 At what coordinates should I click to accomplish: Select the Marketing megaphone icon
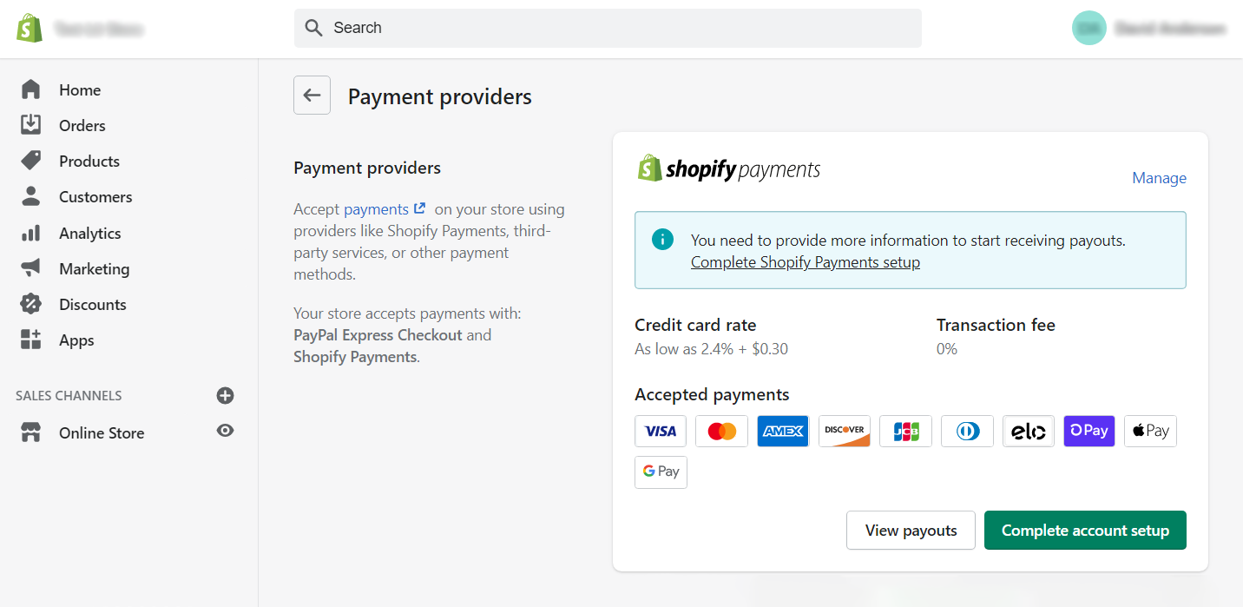pyautogui.click(x=31, y=268)
